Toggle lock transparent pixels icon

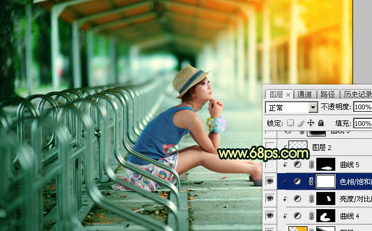point(291,123)
